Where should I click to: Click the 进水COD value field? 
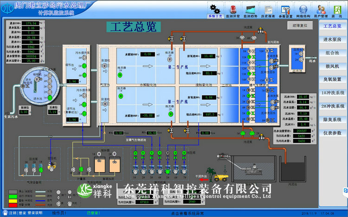tap(31, 23)
